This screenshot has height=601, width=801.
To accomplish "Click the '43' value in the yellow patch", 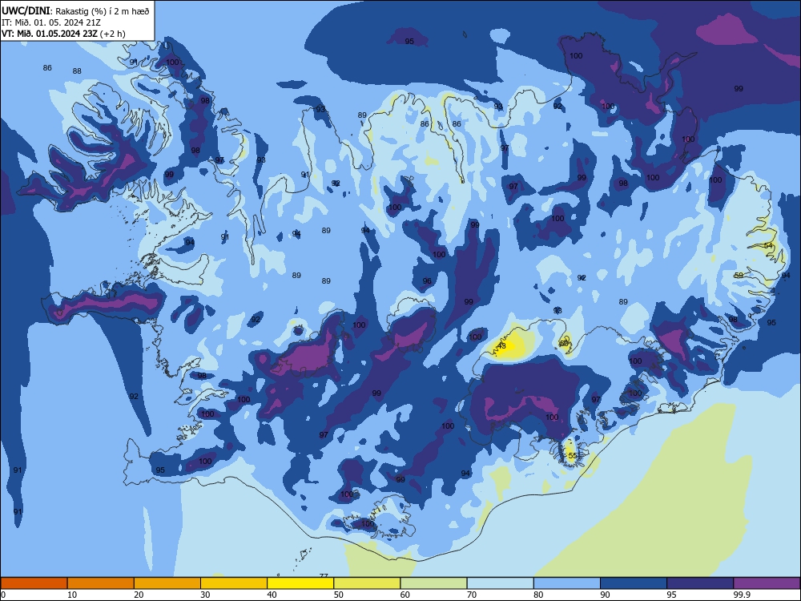I will pyautogui.click(x=501, y=346).
